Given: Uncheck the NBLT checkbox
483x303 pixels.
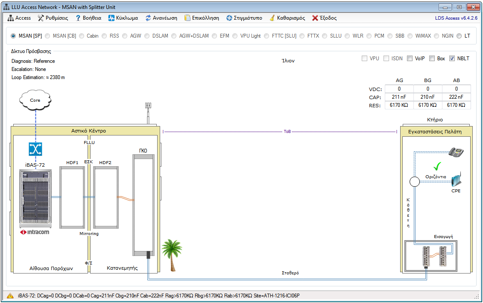Looking at the screenshot, I should [452, 59].
